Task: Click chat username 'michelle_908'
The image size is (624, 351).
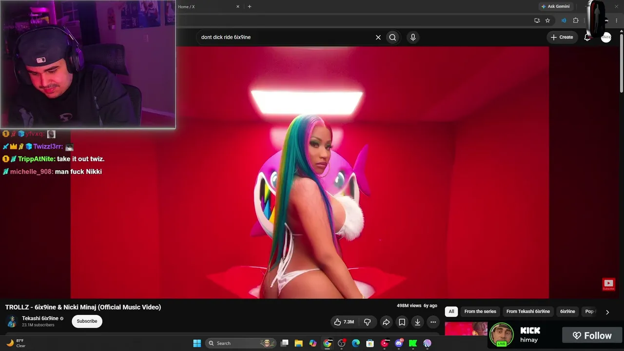Action: (x=32, y=172)
